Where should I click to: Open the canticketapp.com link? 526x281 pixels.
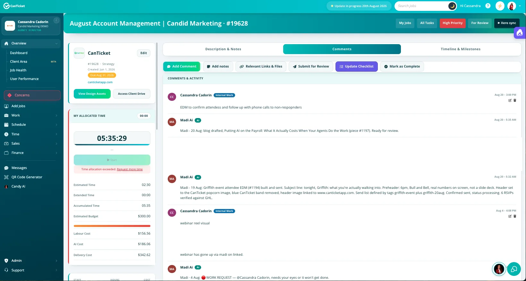pyautogui.click(x=100, y=82)
